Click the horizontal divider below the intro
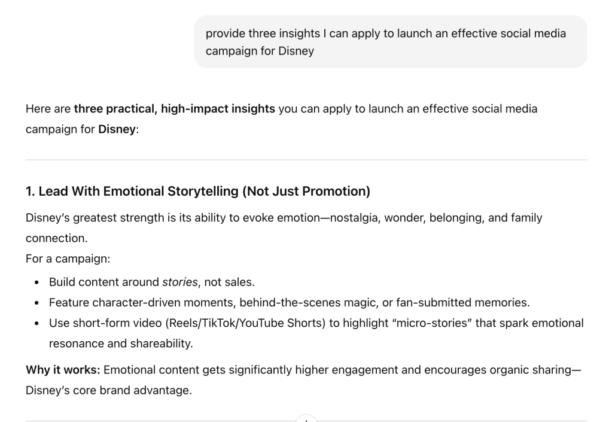 click(x=306, y=160)
